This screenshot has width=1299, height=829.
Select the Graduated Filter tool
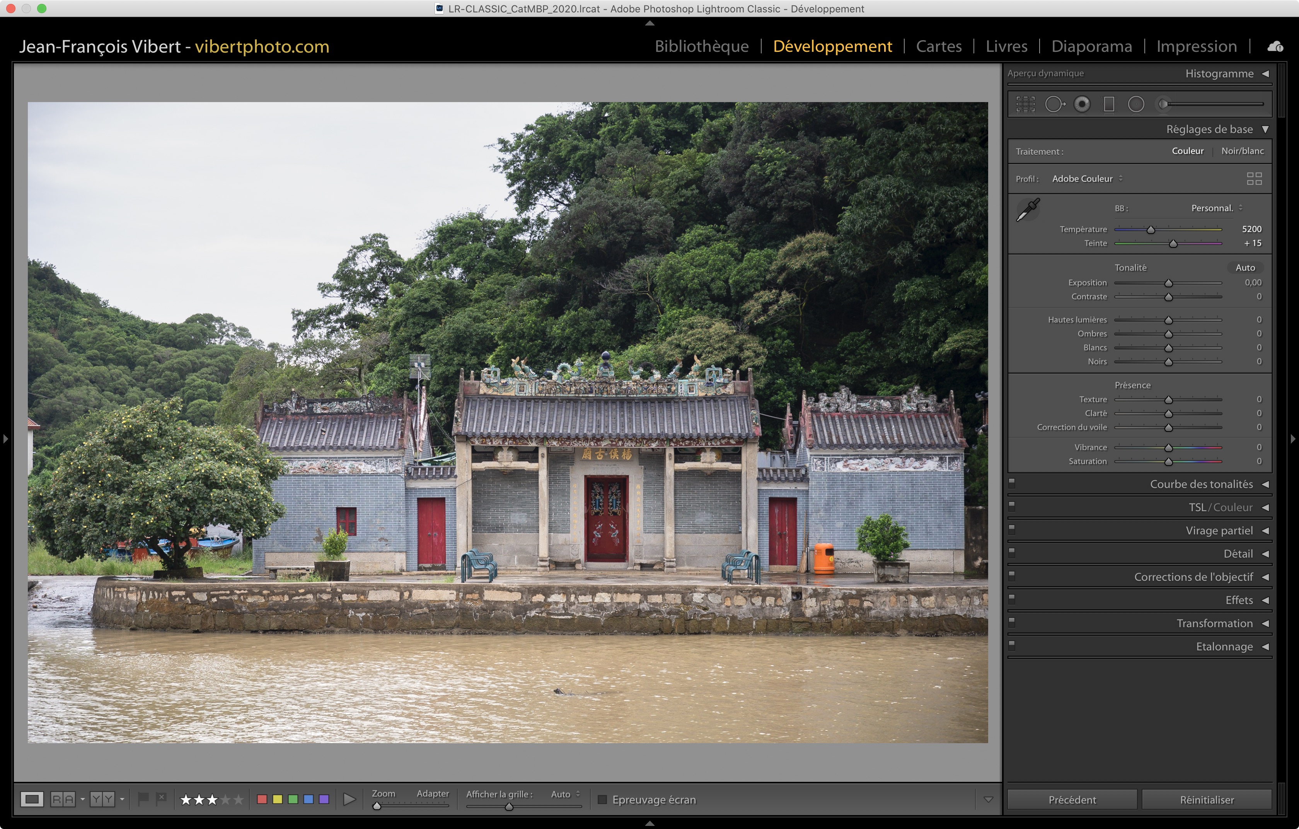coord(1108,104)
